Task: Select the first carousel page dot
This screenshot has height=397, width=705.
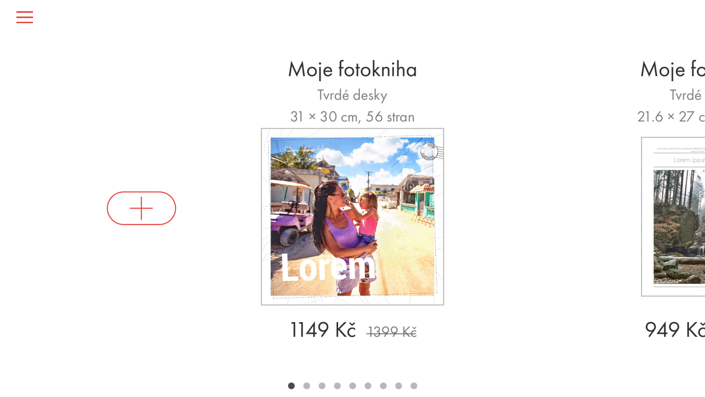Action: [291, 386]
